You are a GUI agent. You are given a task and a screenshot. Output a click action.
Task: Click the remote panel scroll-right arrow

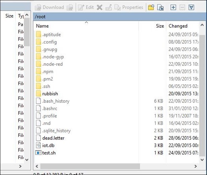point(195,166)
